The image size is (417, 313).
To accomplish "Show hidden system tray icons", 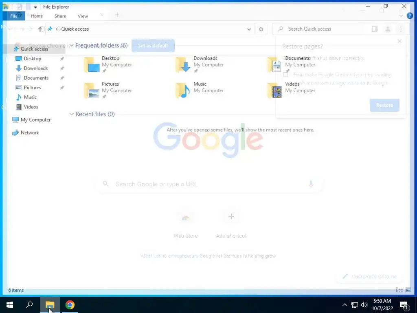I will [345, 305].
